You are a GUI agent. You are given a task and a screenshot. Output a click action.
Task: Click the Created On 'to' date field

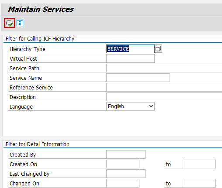tap(199, 164)
